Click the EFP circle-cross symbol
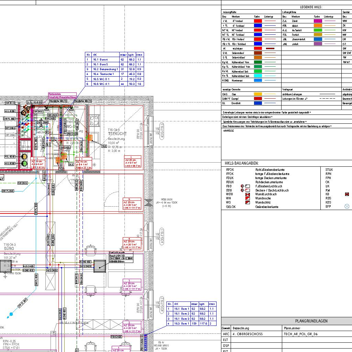 (x=347, y=207)
